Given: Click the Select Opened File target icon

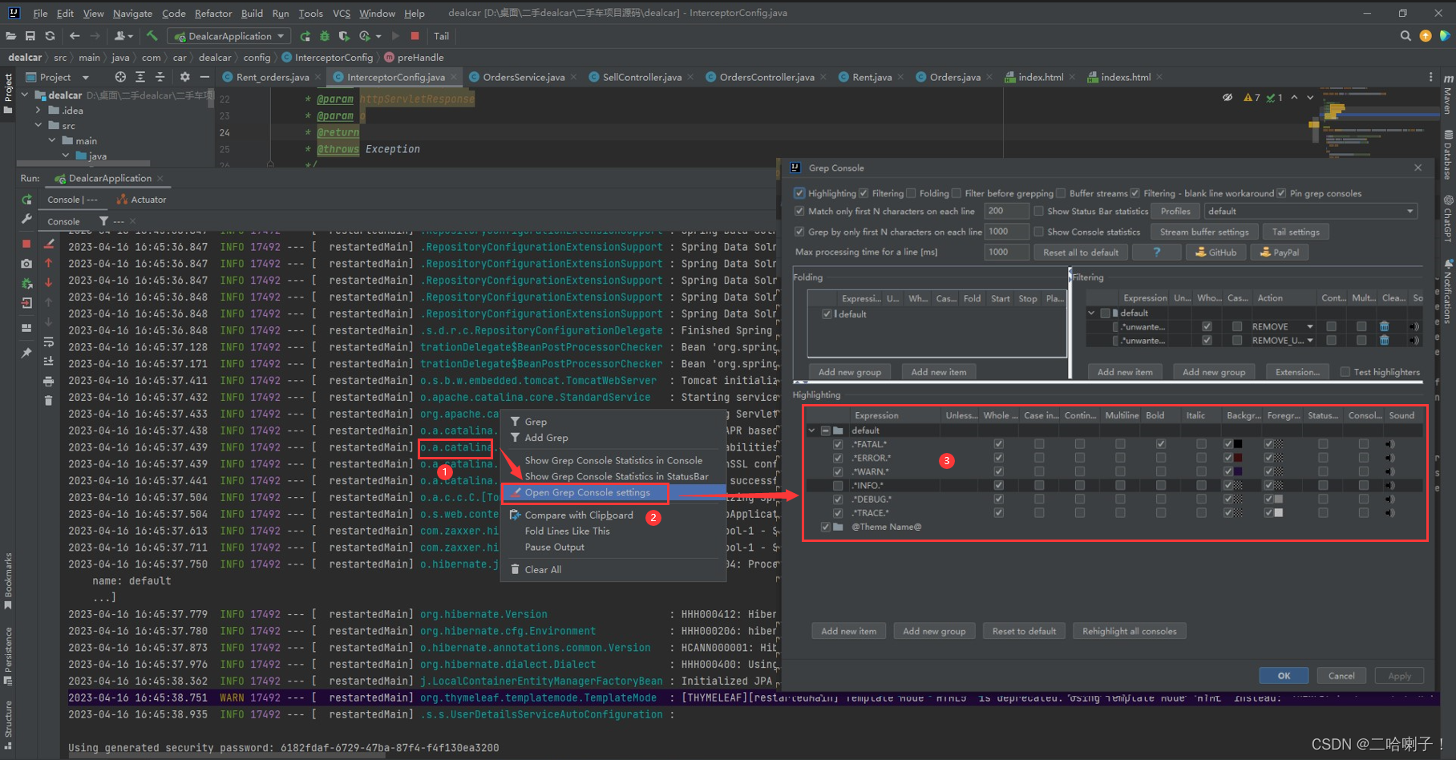Looking at the screenshot, I should [120, 77].
